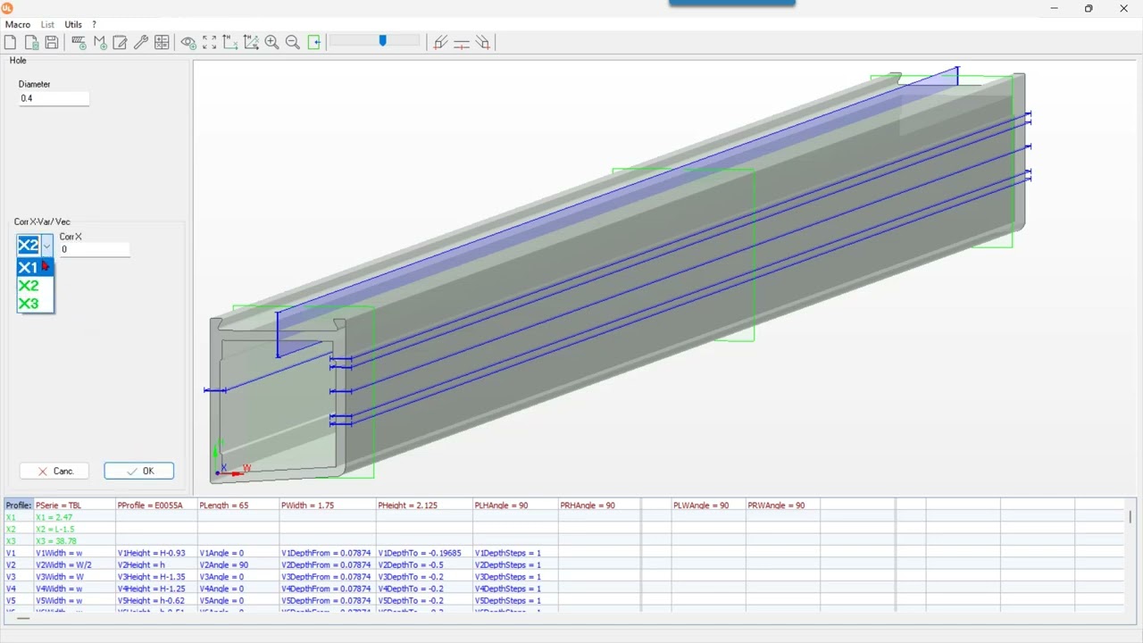
Task: Click the H-W axis view icon
Action: coord(251,42)
